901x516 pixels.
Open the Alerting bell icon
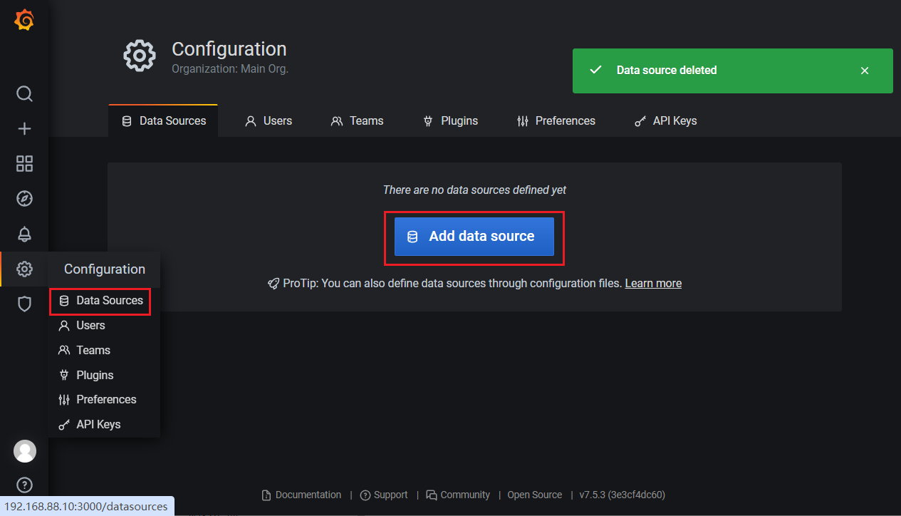24,234
